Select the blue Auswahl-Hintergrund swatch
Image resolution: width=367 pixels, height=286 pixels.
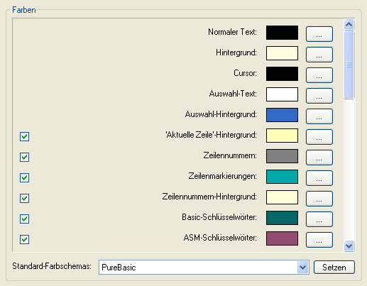point(282,115)
